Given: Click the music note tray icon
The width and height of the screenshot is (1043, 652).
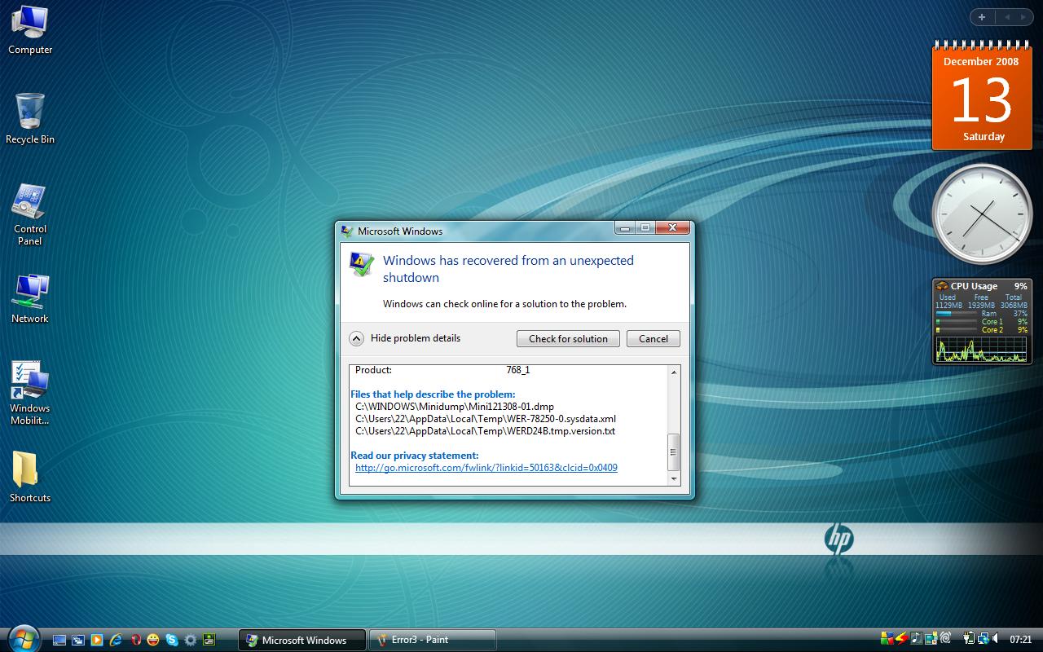Looking at the screenshot, I should [917, 638].
